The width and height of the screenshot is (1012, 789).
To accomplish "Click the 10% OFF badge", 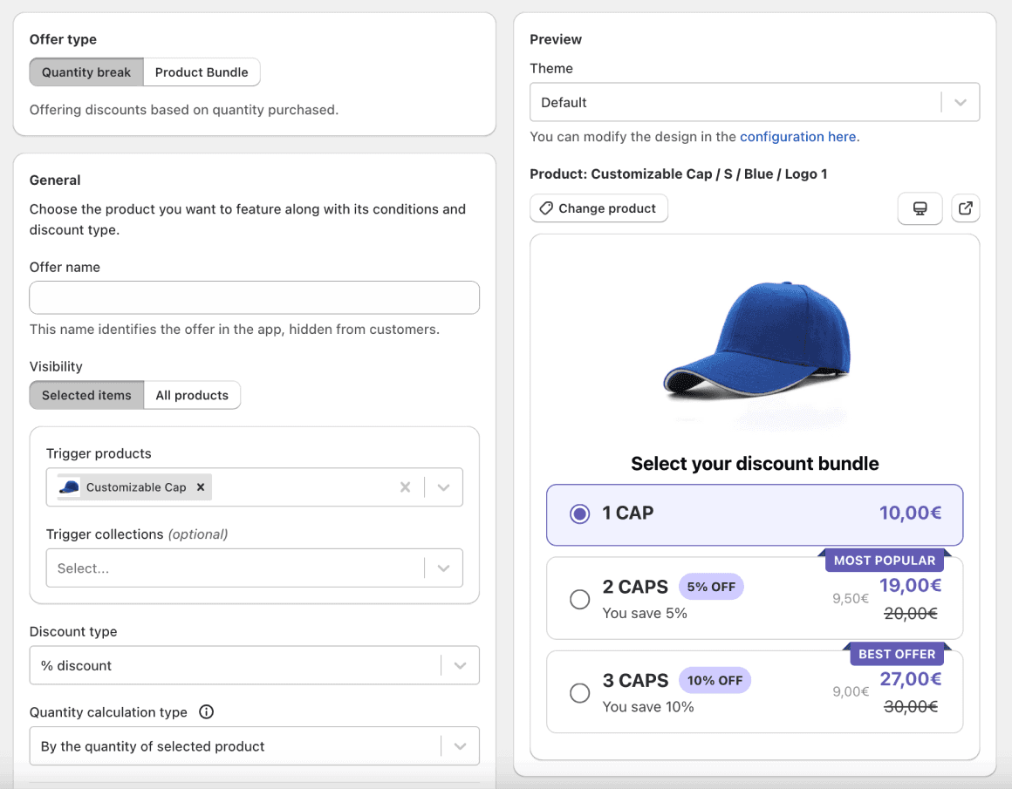I will point(715,680).
